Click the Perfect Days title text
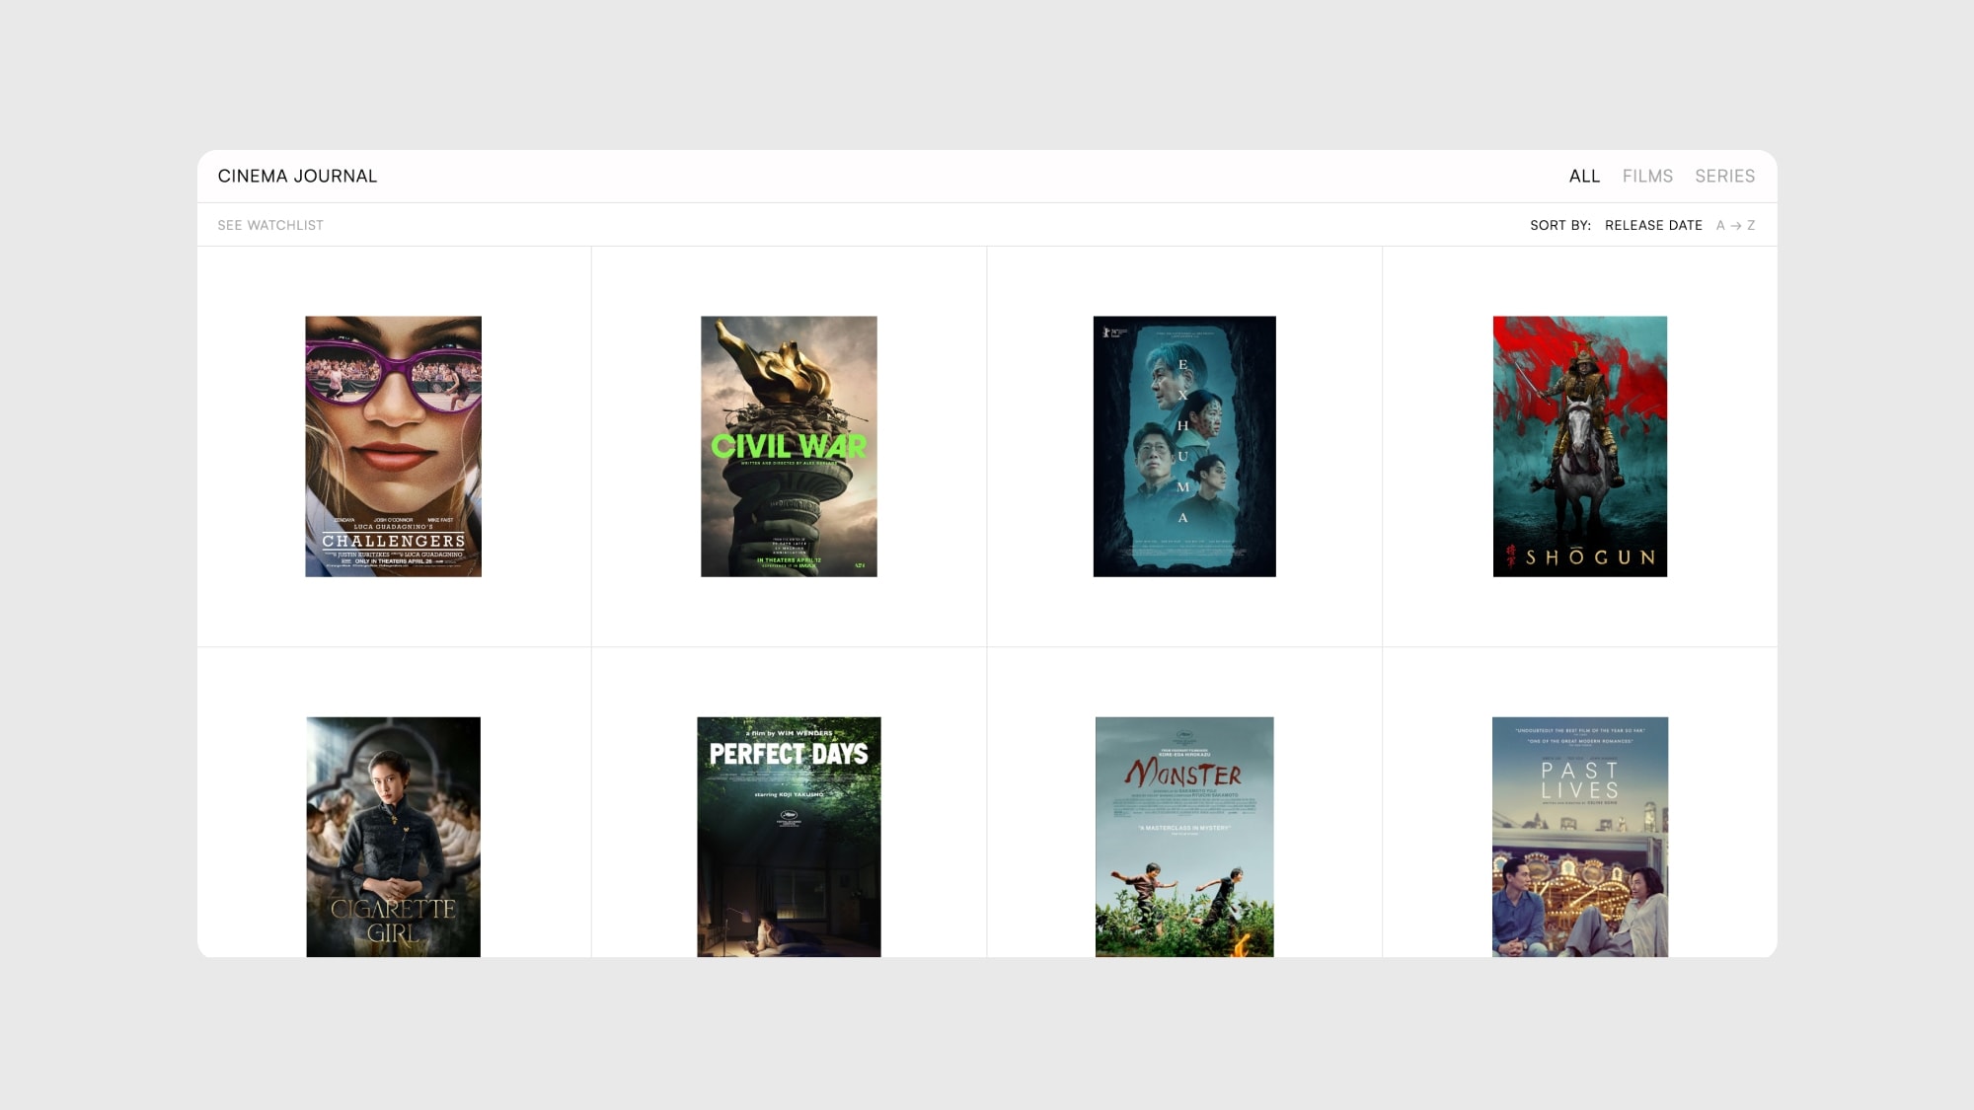Image resolution: width=1974 pixels, height=1110 pixels. tap(789, 754)
